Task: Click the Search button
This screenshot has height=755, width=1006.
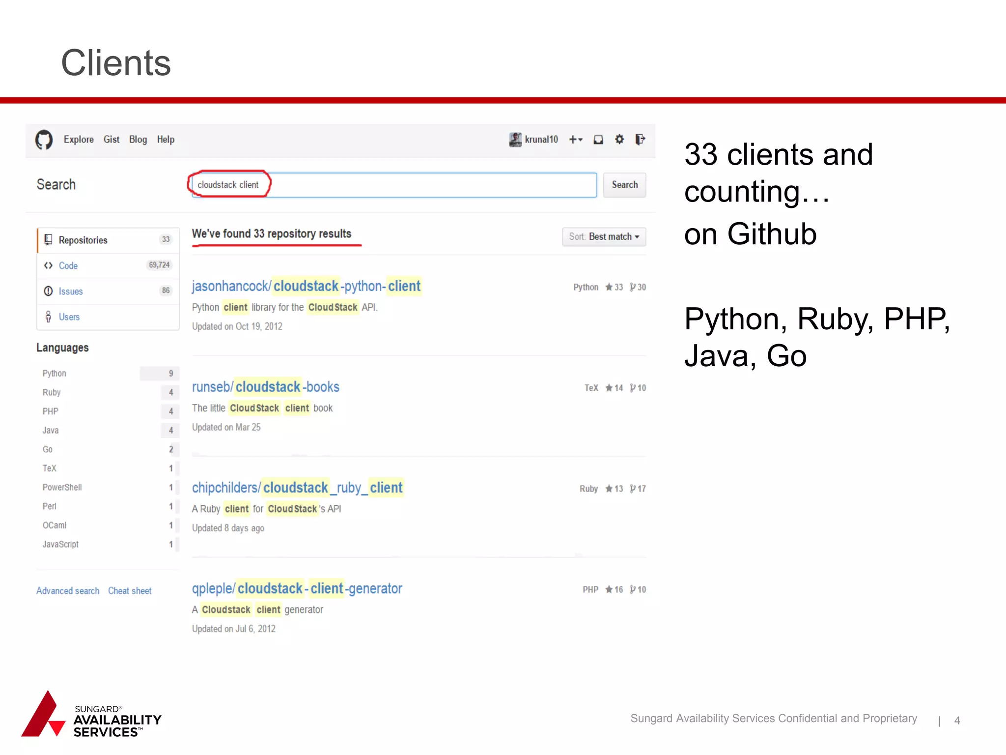Action: (624, 185)
